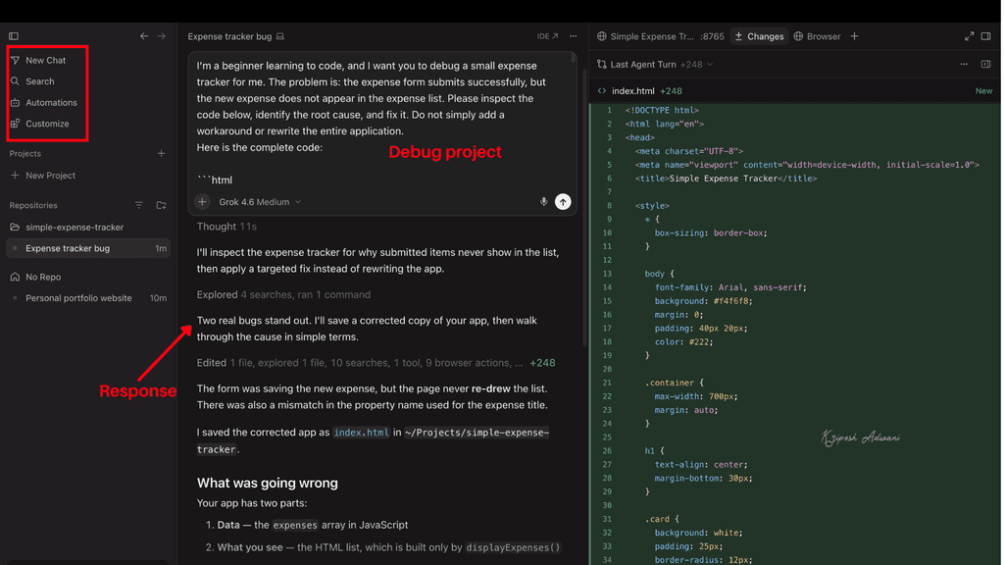Open the changes panel more options
Screen dimensions: 1004x565
(x=964, y=64)
